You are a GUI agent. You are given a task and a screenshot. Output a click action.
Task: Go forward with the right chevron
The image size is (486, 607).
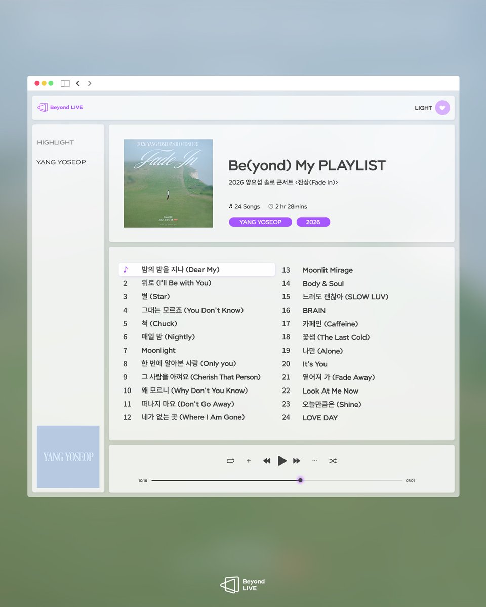point(90,83)
